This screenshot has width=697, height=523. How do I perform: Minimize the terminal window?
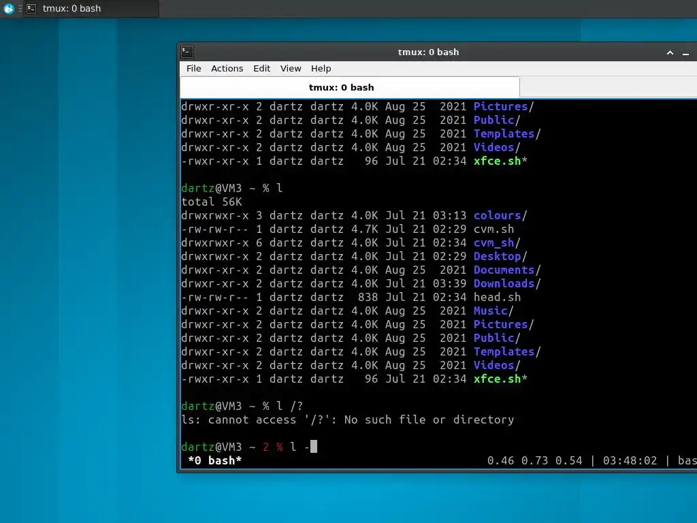[x=686, y=53]
